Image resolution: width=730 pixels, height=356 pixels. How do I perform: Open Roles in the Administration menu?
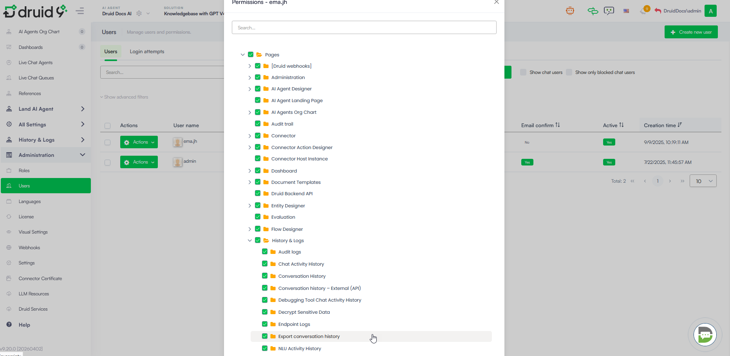pyautogui.click(x=24, y=171)
